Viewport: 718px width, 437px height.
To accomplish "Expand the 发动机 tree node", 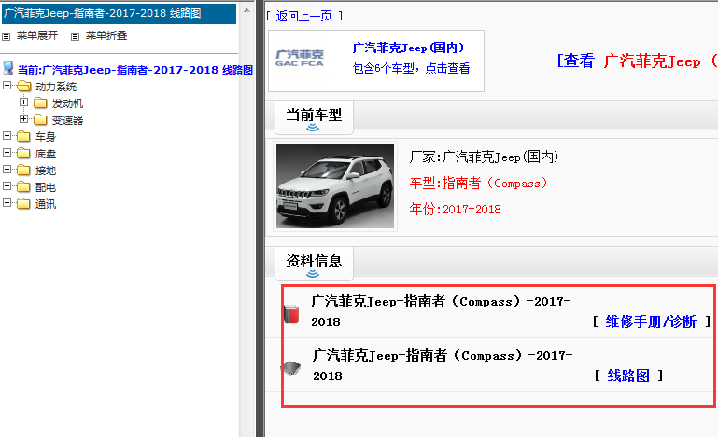I will pos(24,102).
